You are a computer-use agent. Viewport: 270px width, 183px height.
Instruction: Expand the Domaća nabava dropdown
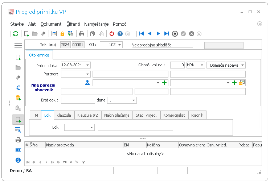243,65
